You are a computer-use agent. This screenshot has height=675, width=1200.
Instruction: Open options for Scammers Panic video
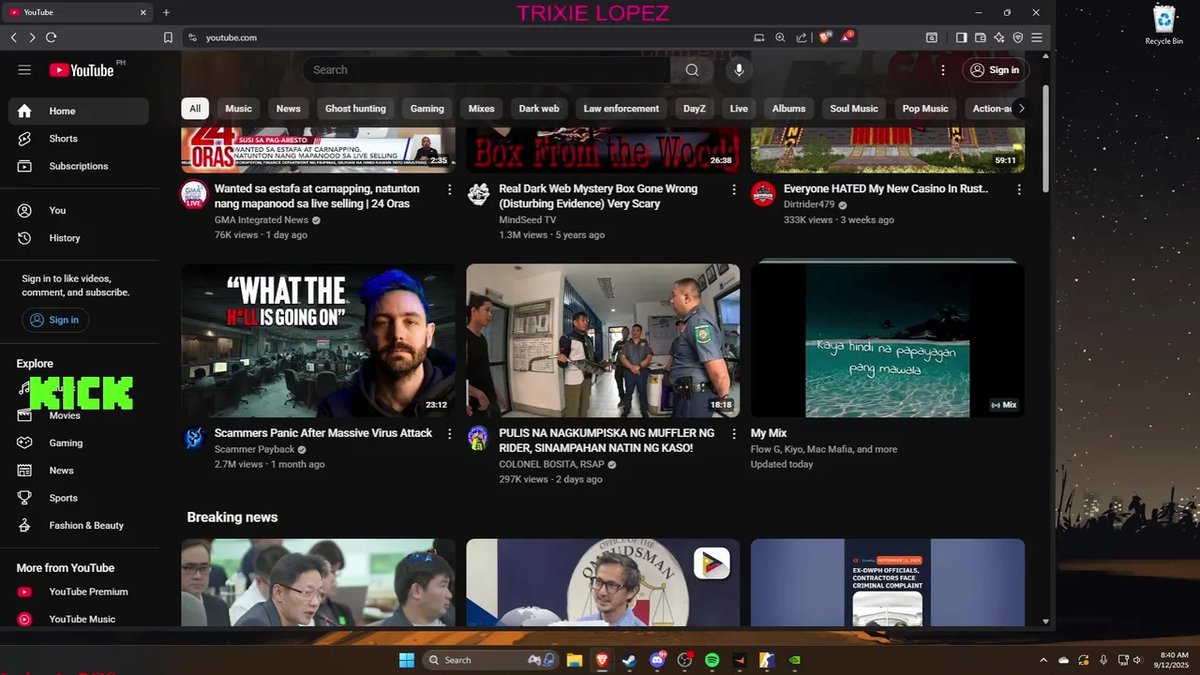pyautogui.click(x=449, y=434)
